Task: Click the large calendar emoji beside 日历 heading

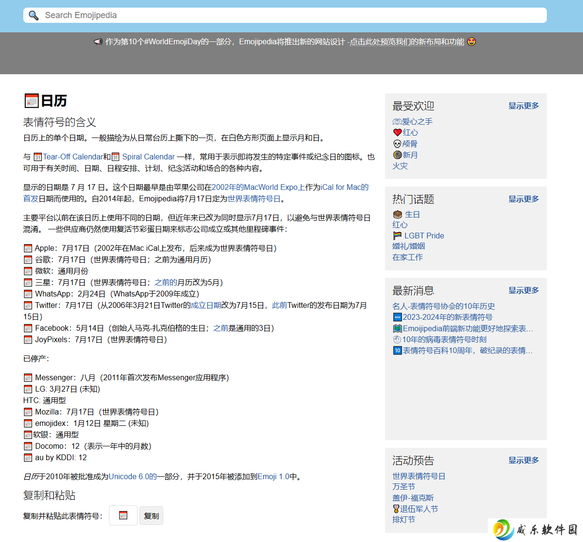Action: (x=31, y=101)
